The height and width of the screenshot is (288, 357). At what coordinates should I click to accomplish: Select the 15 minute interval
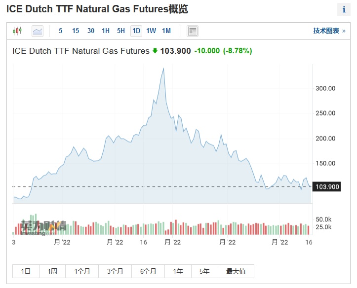[76, 31]
